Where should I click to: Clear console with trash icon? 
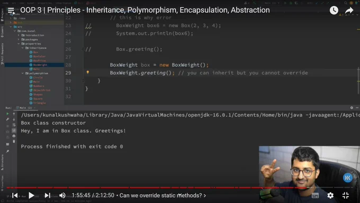pos(14,142)
